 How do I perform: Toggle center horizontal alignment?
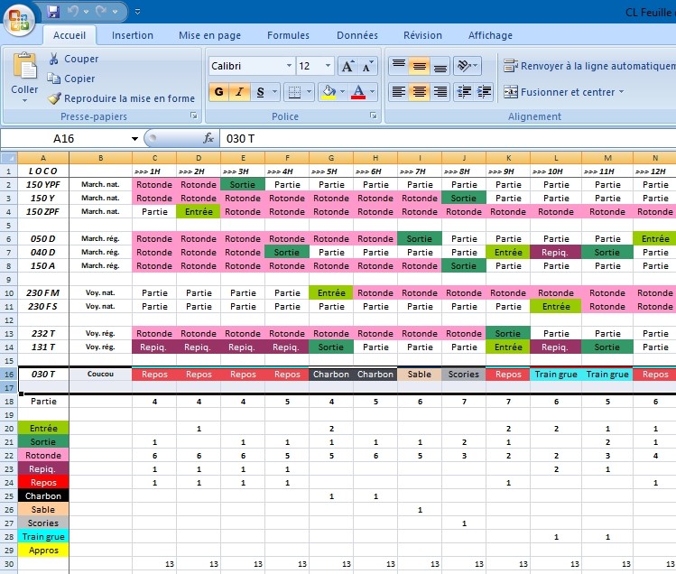(419, 92)
